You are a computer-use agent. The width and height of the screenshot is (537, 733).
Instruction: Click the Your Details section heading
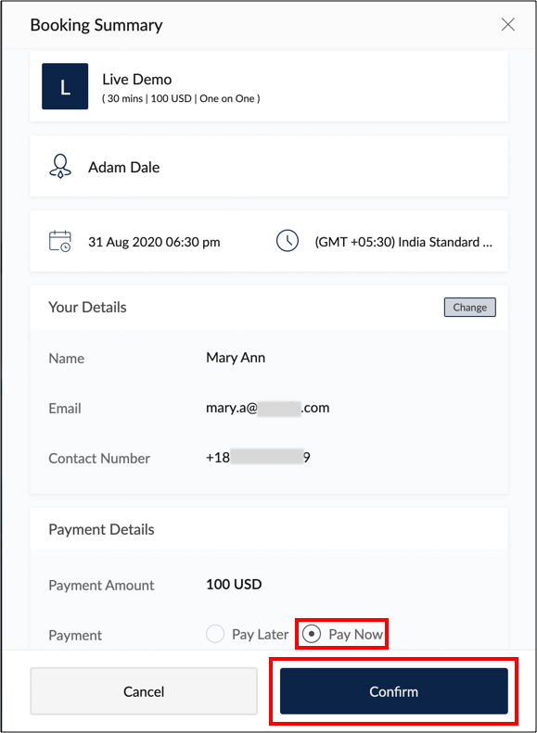coord(87,307)
